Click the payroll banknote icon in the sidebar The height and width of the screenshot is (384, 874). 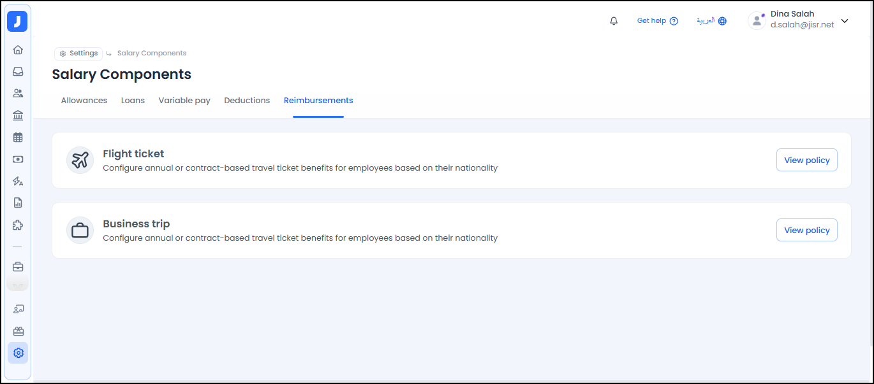click(x=18, y=159)
